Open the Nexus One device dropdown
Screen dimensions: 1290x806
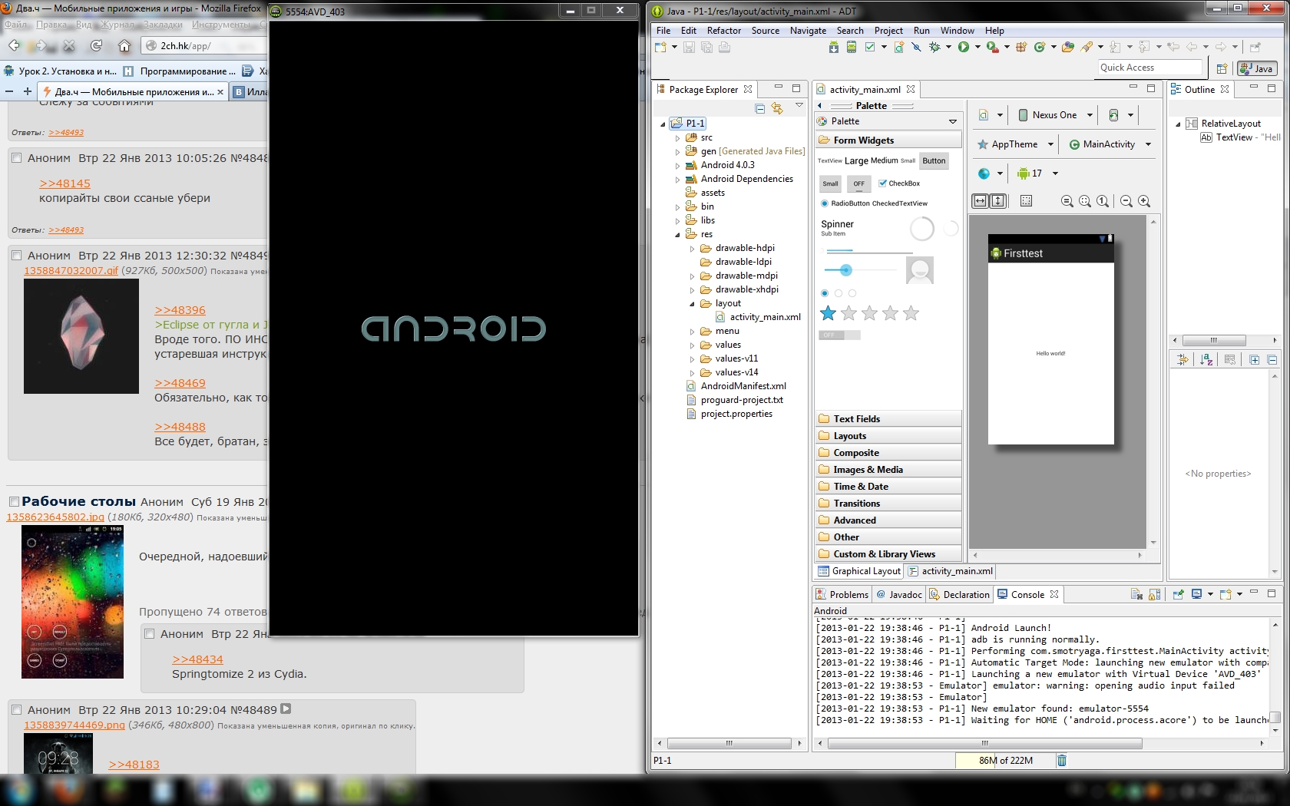(x=1054, y=115)
